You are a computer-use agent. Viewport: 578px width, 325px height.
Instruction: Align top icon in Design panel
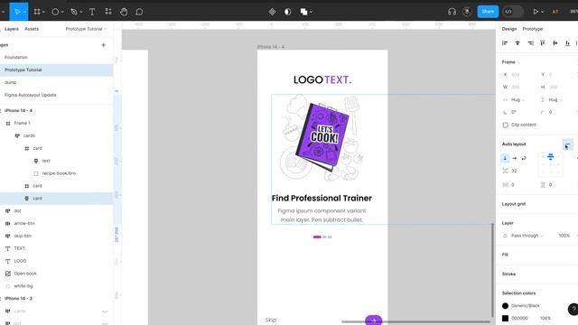[x=543, y=43]
